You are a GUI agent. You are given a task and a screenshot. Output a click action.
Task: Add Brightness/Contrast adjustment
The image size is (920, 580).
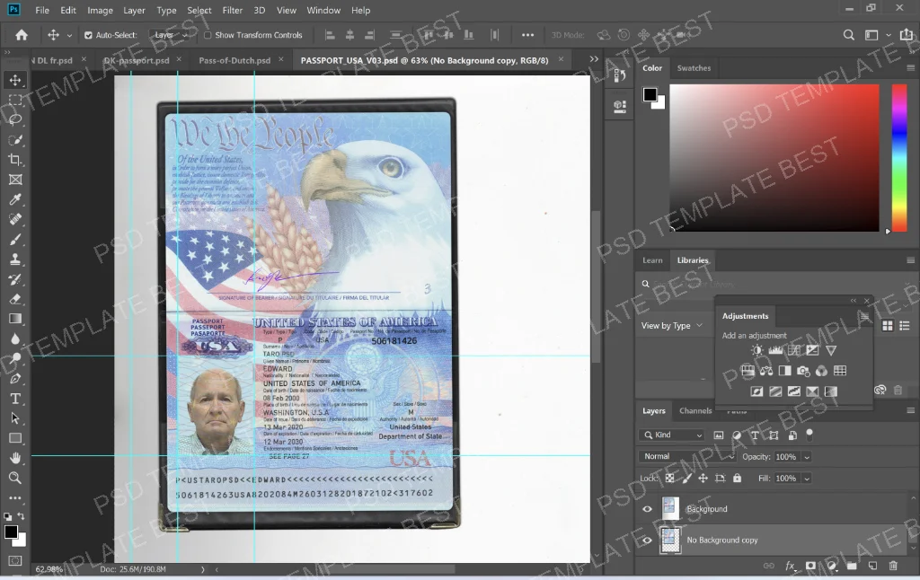756,351
